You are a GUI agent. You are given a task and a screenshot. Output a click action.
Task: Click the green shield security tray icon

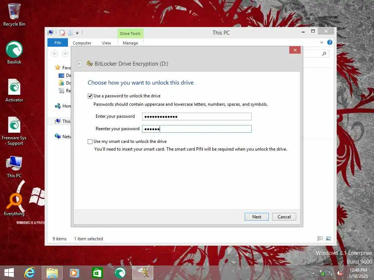pos(322,273)
